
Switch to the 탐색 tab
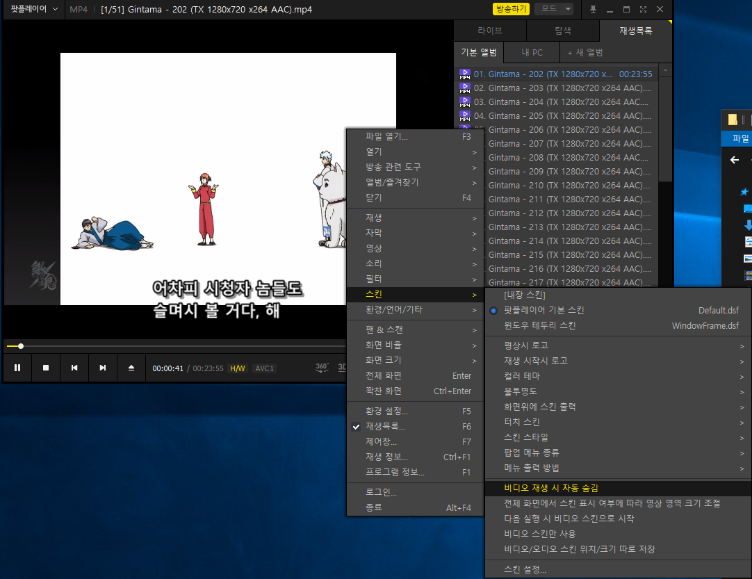(563, 31)
